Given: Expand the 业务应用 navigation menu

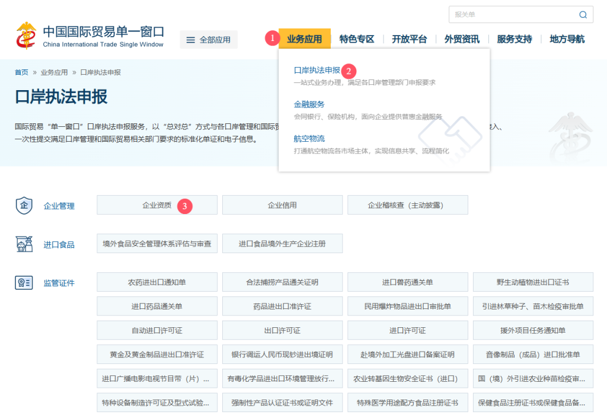Looking at the screenshot, I should click(304, 39).
